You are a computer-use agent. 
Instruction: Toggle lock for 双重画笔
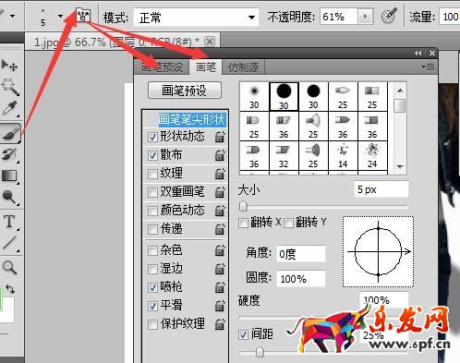[x=220, y=192]
